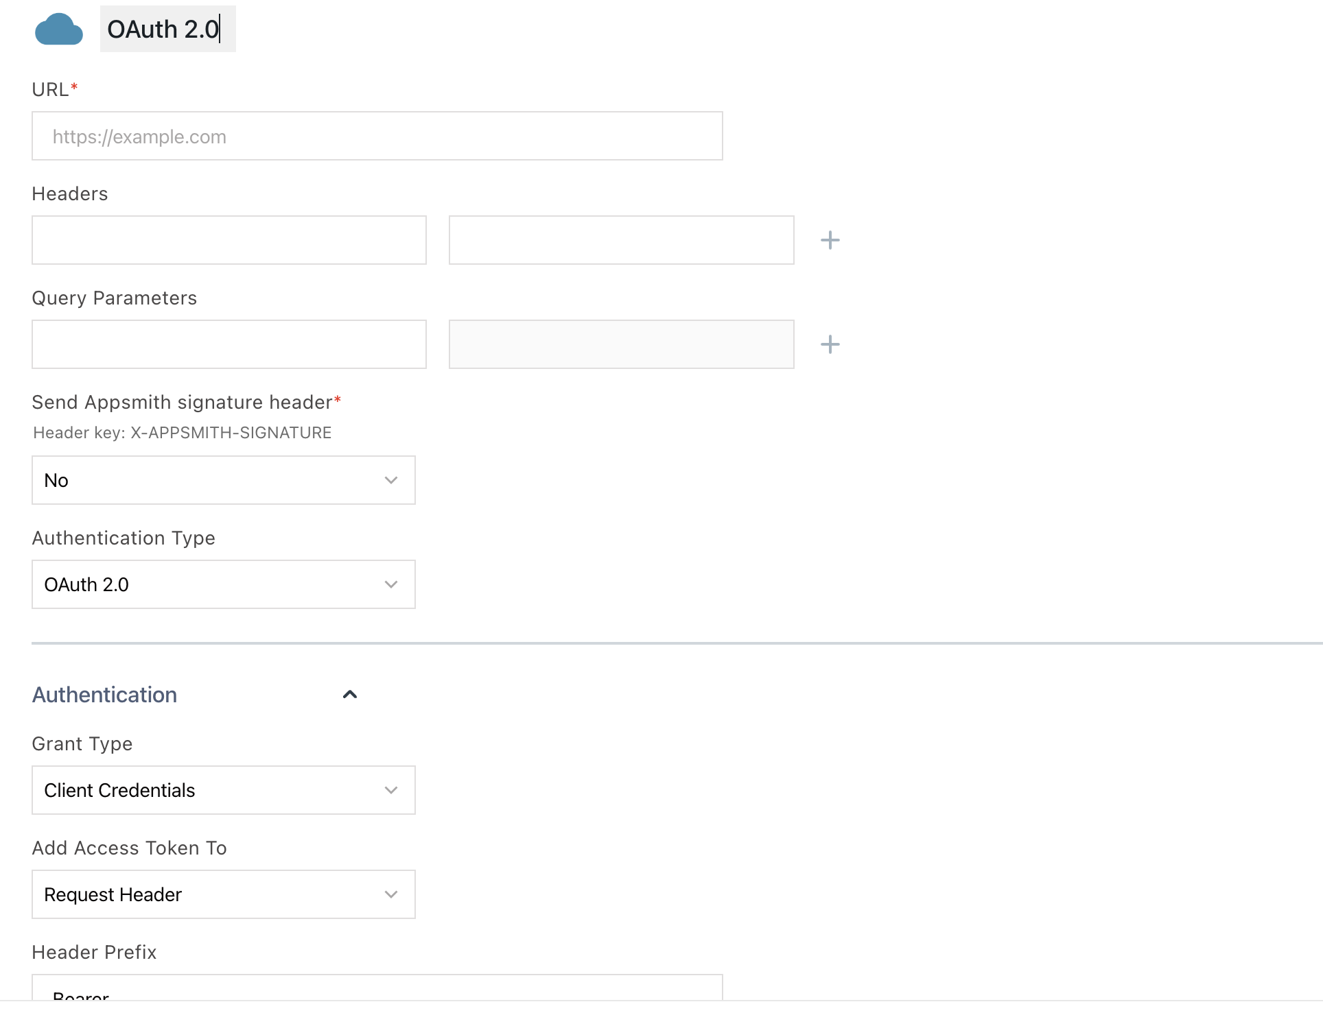The image size is (1323, 1026).
Task: Click the Authentication Type dropdown chevron
Action: click(391, 584)
